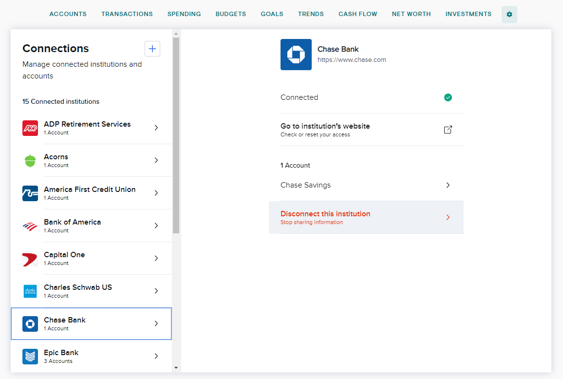The image size is (563, 379).
Task: Click the 'Connected' status text
Action: [299, 97]
